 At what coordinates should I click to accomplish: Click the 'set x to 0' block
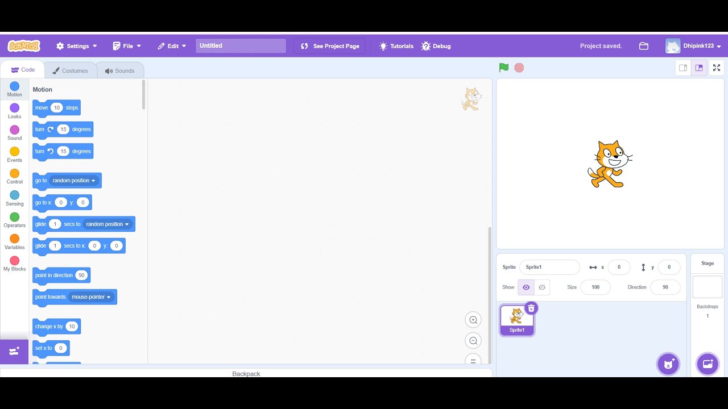(51, 348)
